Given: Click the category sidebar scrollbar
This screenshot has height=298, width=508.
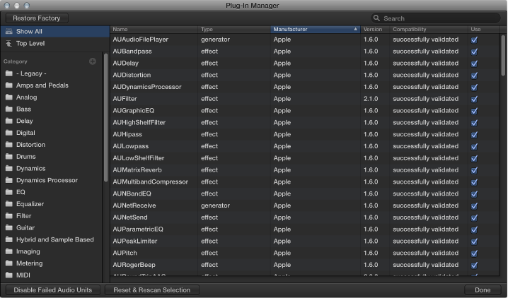Looking at the screenshot, I should coord(105,118).
